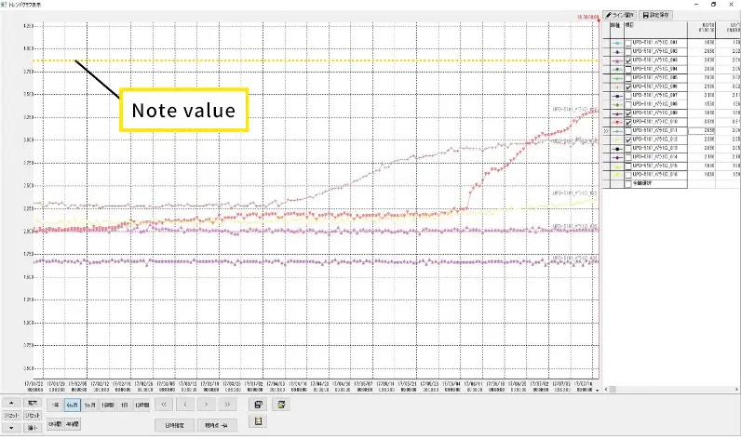
Task: Click the 拡大 zoom-in button
Action: click(x=33, y=403)
